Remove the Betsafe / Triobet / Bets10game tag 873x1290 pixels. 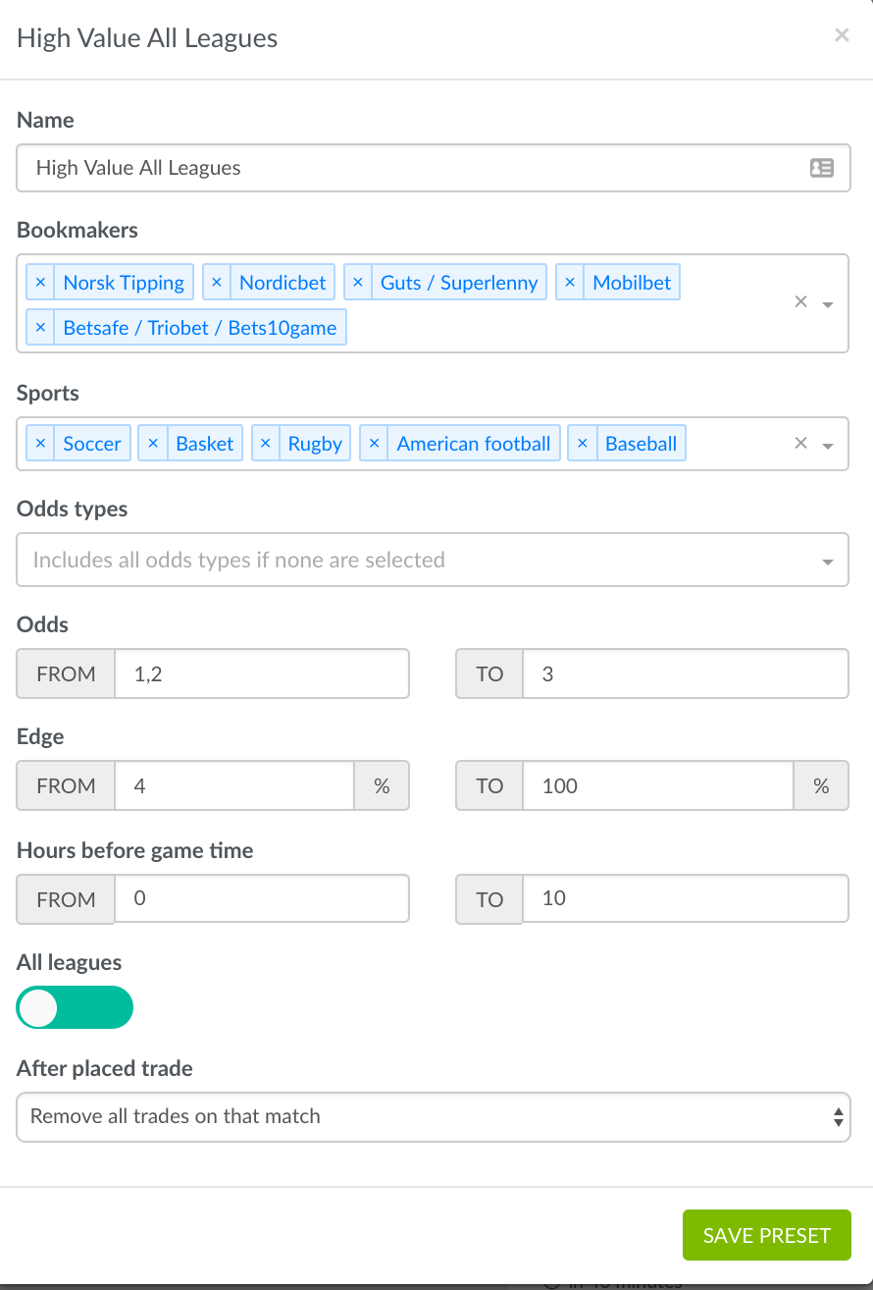coord(40,328)
